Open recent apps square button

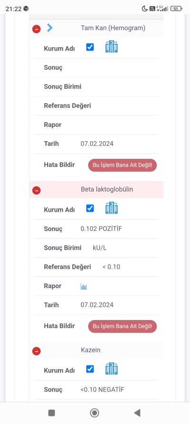[51, 413]
